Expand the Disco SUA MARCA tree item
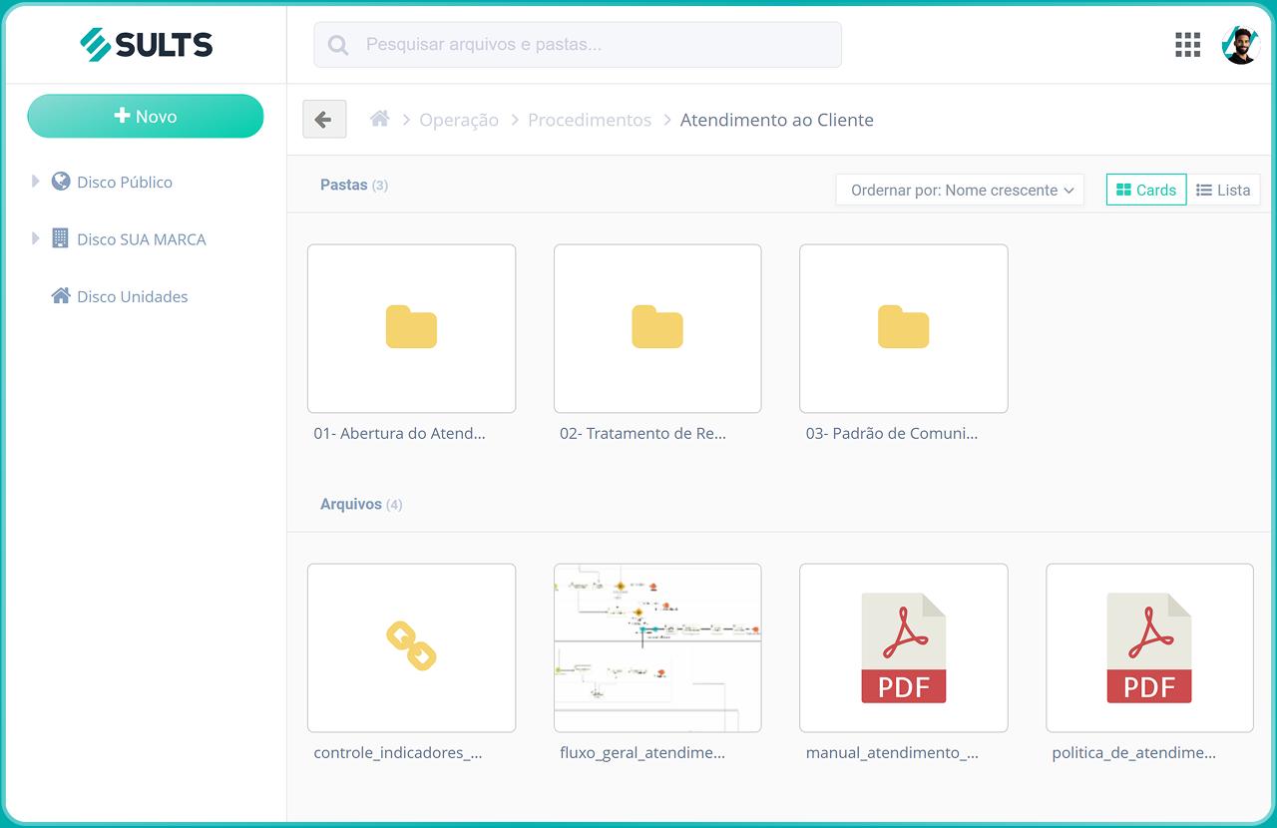Viewport: 1277px width, 828px height. [34, 238]
